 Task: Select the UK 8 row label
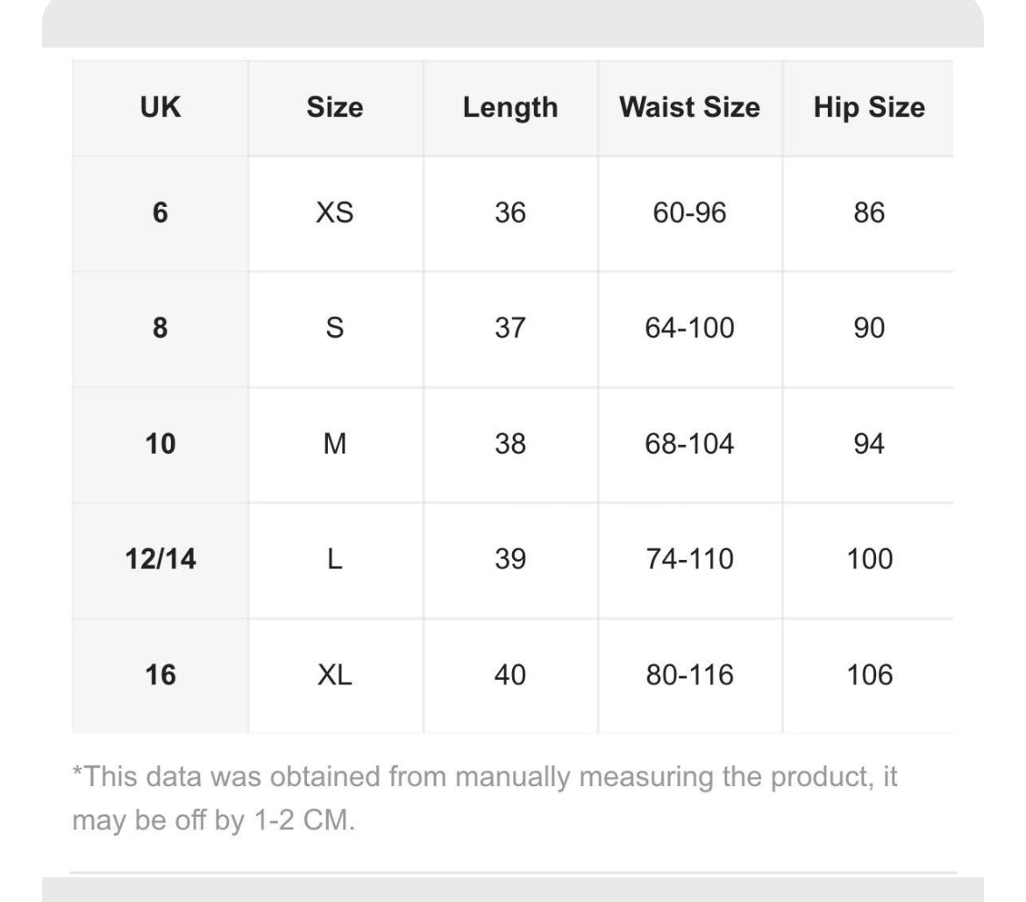[x=160, y=328]
